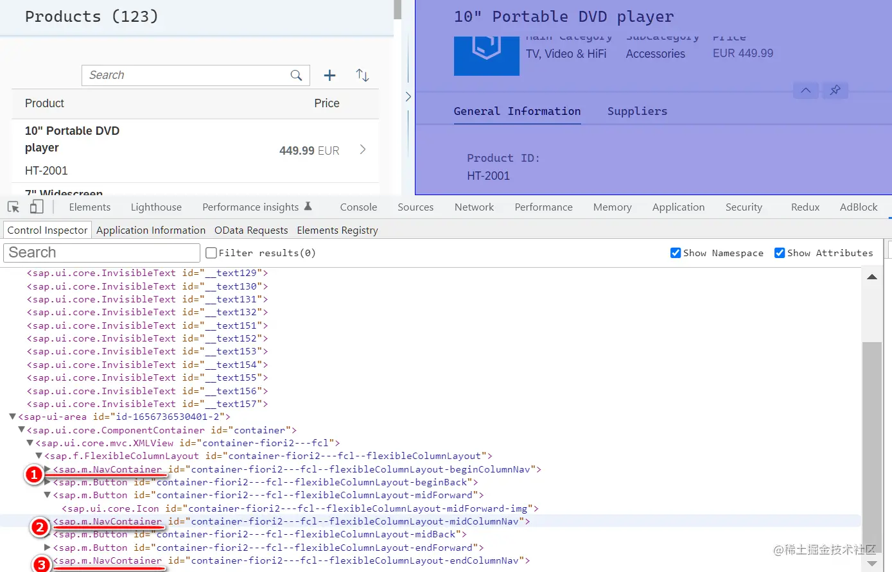The image size is (892, 572).
Task: Focus the Control Inspector Search field
Action: [102, 252]
